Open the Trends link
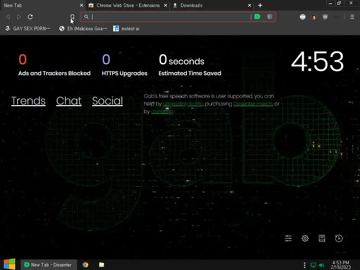The height and width of the screenshot is (270, 360). tap(28, 101)
